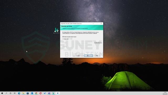Open Task View in taskbar
The height and width of the screenshot is (95, 168).
click(15, 93)
